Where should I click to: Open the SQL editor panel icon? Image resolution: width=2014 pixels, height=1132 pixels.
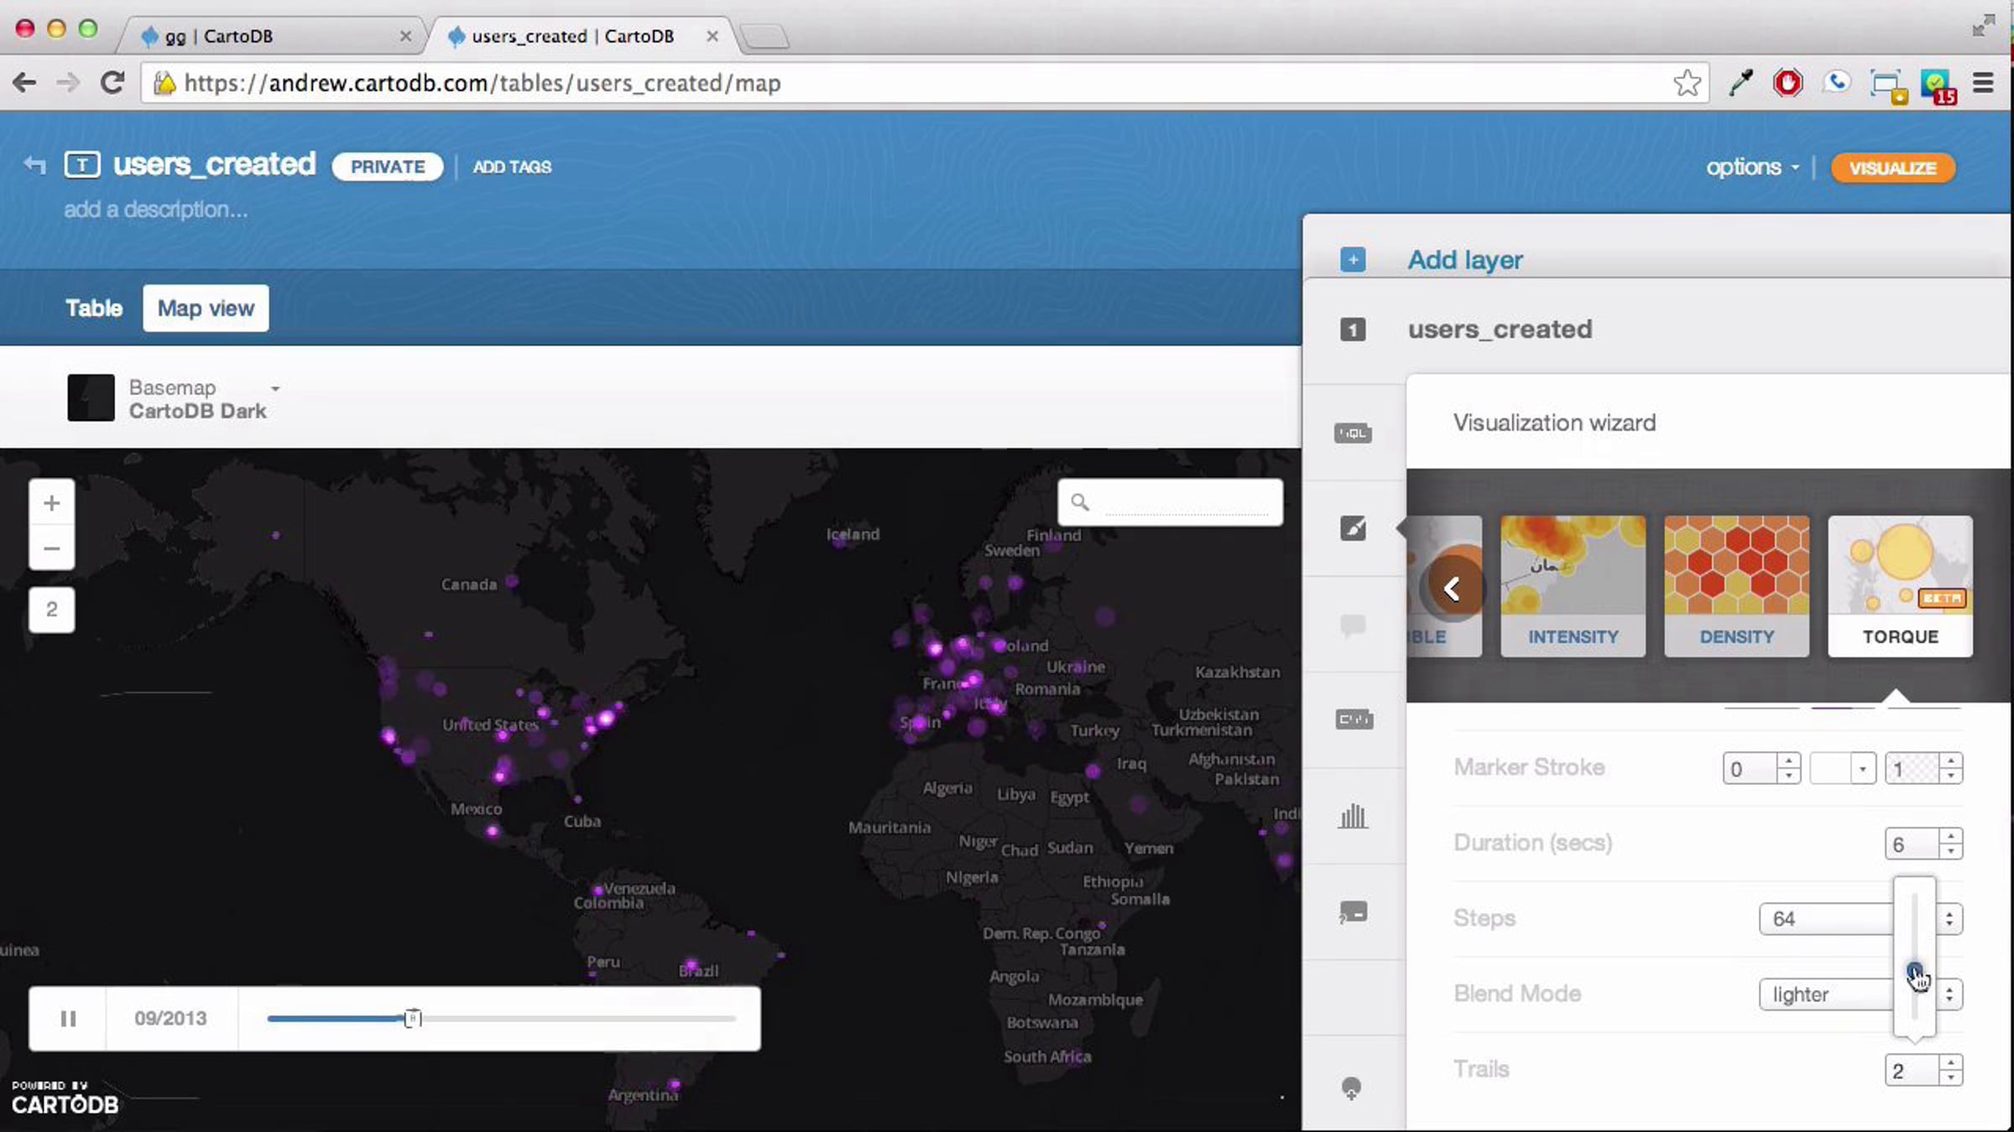point(1353,434)
